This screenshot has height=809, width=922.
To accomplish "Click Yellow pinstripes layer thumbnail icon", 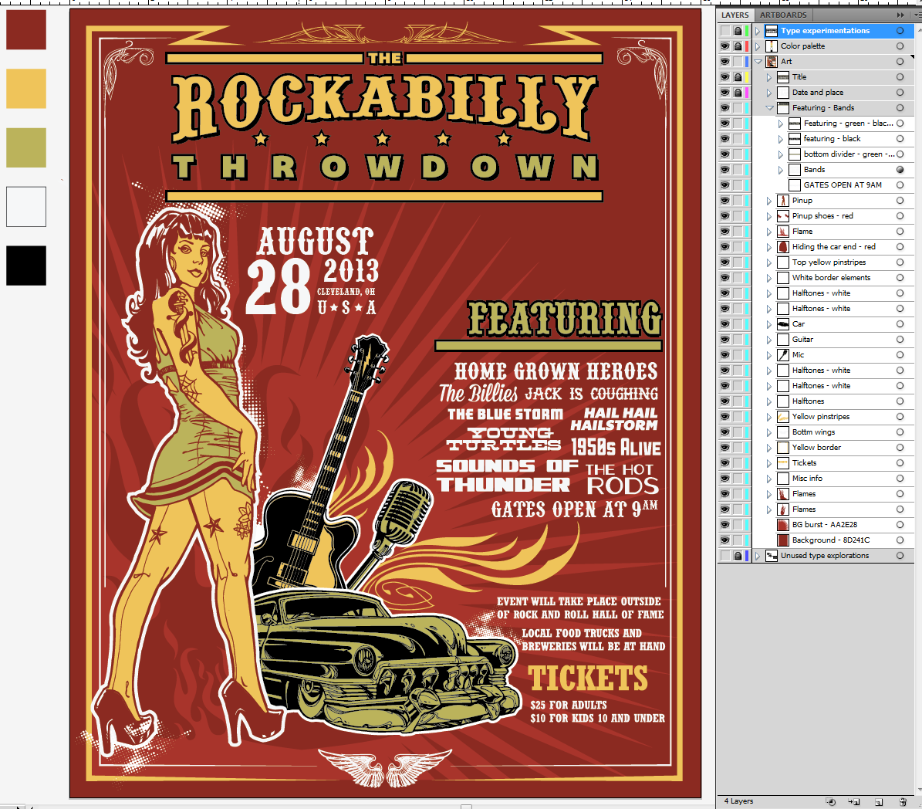I will (782, 417).
